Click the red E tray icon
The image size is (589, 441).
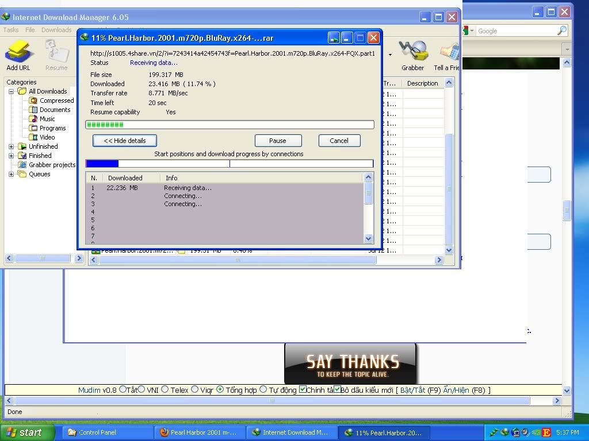[546, 433]
